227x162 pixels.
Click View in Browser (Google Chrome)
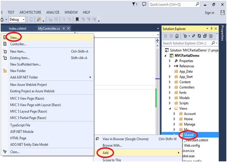click(138, 139)
